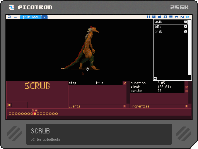Image resolution: width=198 pixels, height=149 pixels.
Task: Open the code editor workspace icon
Action: point(148,17)
